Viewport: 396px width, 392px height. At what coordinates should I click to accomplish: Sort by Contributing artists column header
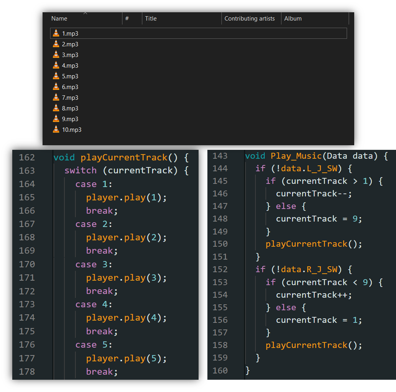[250, 18]
